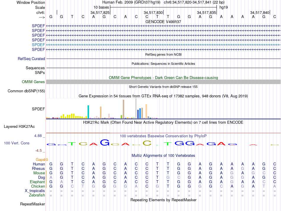
Task: Click the Publications: Sequences in Scientific Articles title
Action: pyautogui.click(x=163, y=64)
